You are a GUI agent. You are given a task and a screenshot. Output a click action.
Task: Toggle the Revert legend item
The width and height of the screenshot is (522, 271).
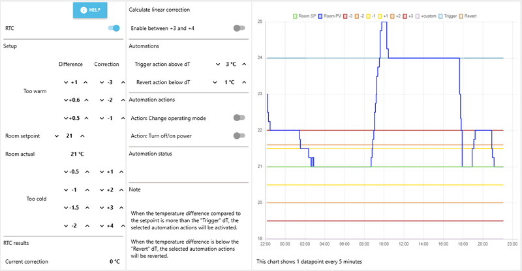[471, 15]
